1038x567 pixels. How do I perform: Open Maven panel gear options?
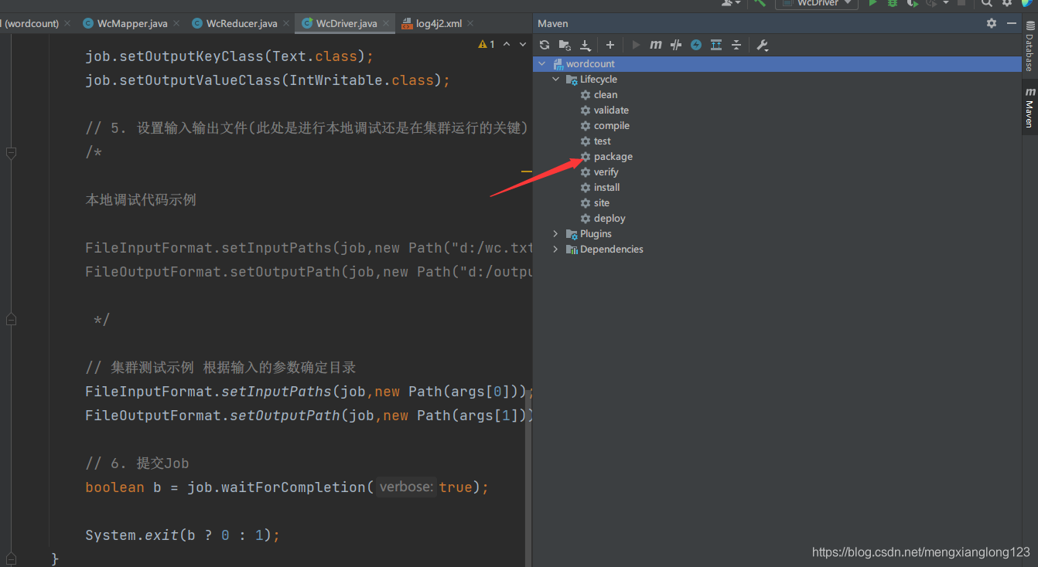coord(992,23)
